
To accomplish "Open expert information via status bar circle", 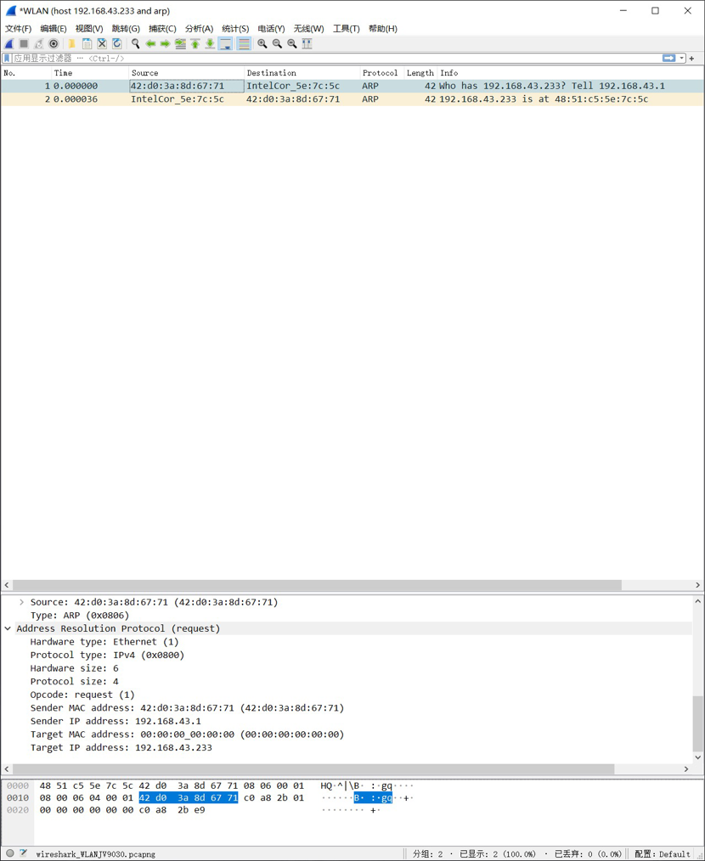I will coord(10,853).
